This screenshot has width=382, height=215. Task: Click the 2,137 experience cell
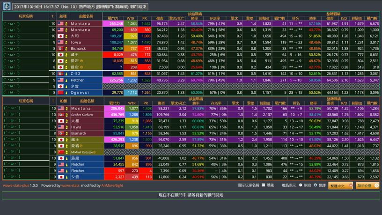click(x=265, y=115)
